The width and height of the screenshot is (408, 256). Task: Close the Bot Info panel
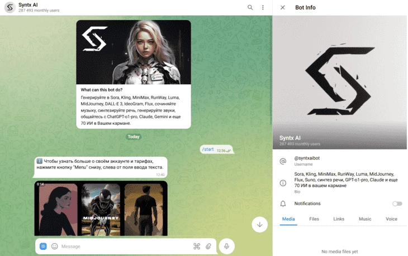coord(283,8)
